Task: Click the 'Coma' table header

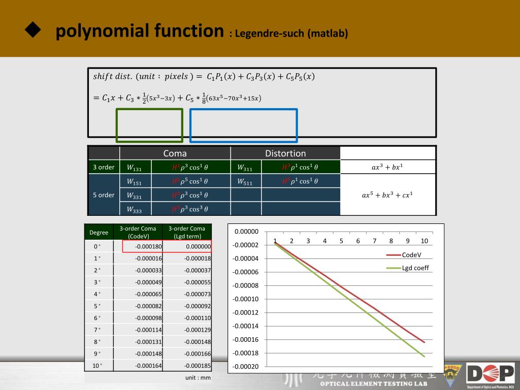Action: tap(175, 153)
